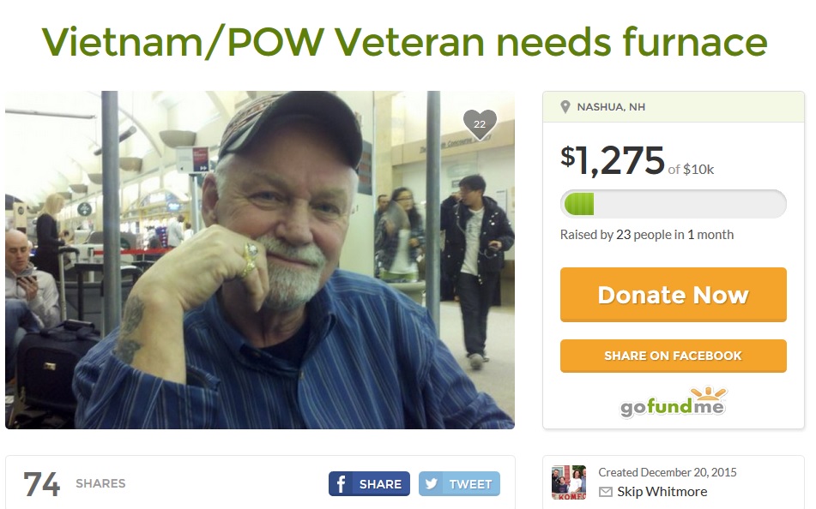
Task: Click the campaign title heading
Action: (404, 42)
